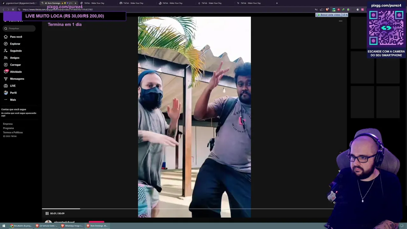Switch to the last TikTok - Make Your Day tab
This screenshot has height=229, width=407.
click(253, 3)
